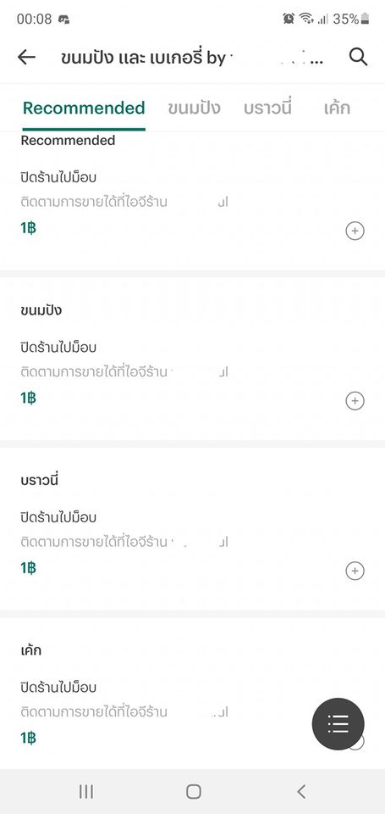Tap the alarm icon in status bar
385x814 pixels.
point(289,19)
